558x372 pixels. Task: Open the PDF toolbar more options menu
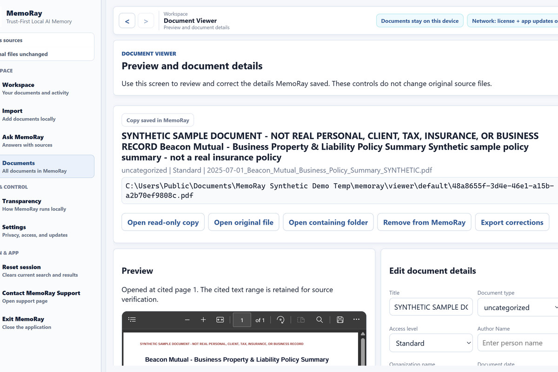(x=356, y=319)
